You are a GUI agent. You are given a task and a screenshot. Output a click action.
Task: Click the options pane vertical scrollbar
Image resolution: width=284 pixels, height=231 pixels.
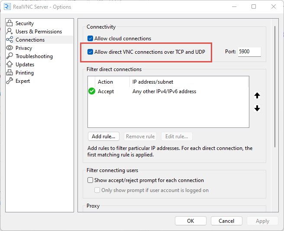click(274, 87)
